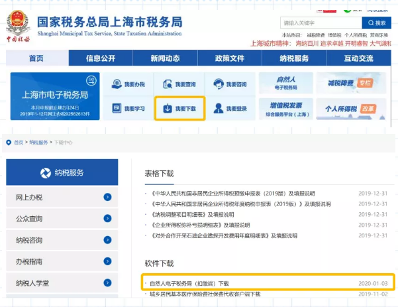Click 国家税务总局上海市税务局 site title
This screenshot has width=398, height=307.
[110, 22]
